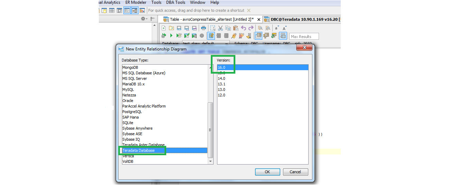Select VoltDB database type
The width and height of the screenshot is (470, 196).
tap(165, 161)
